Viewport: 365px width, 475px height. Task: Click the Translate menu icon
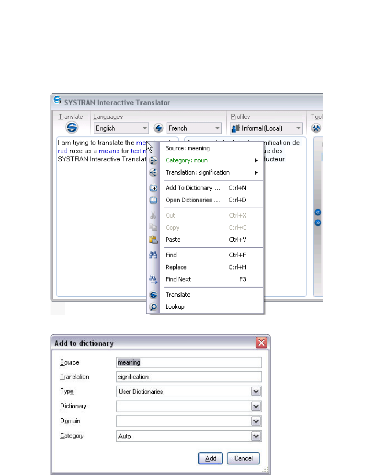coord(153,295)
